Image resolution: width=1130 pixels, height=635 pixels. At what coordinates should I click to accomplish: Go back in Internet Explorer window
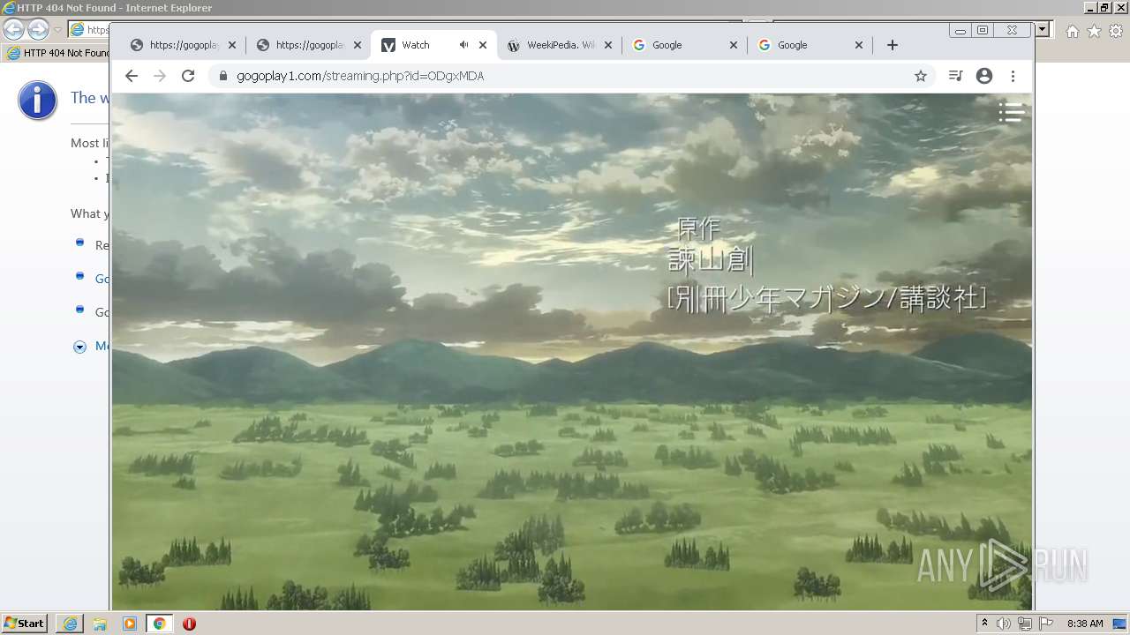[14, 30]
